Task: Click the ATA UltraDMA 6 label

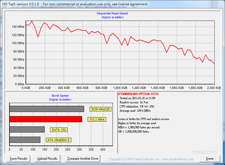Action: 59,140
